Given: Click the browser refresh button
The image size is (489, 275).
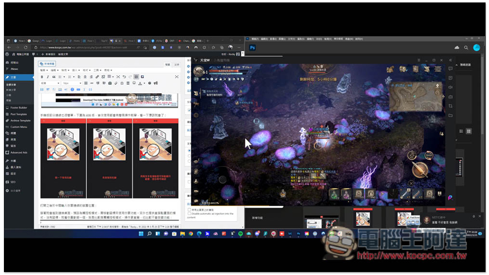Looking at the screenshot, I should [25, 47].
